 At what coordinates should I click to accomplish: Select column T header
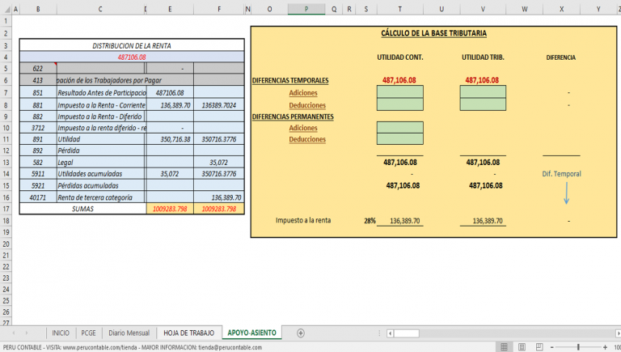400,9
